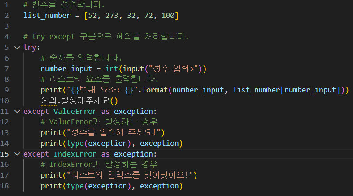
Task: Collapse the except ValueError block chevron
Action: (17, 112)
